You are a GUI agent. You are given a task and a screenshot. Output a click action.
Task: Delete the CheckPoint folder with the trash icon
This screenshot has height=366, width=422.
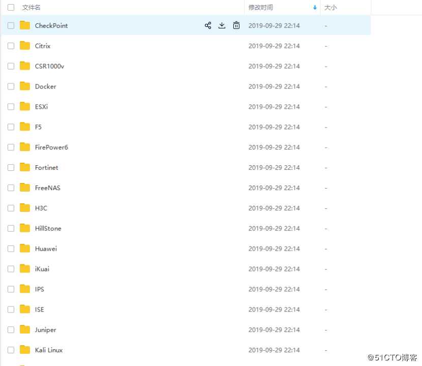tap(236, 25)
